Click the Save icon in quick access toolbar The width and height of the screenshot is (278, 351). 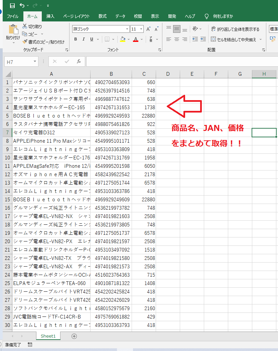[x=12, y=6]
